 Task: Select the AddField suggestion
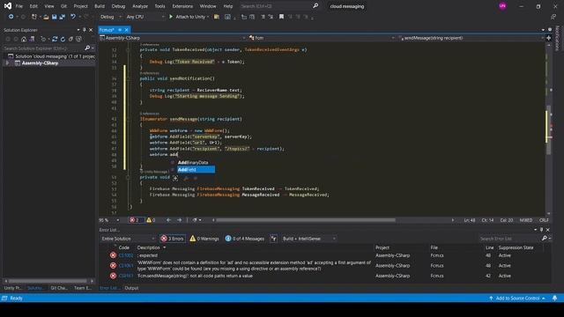(x=196, y=170)
